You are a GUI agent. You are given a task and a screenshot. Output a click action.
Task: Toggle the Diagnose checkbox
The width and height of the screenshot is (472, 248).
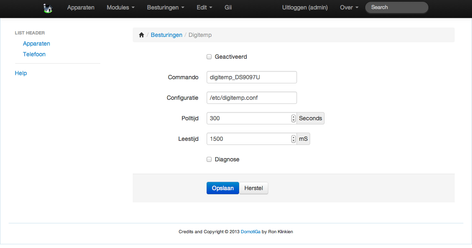[x=209, y=159]
